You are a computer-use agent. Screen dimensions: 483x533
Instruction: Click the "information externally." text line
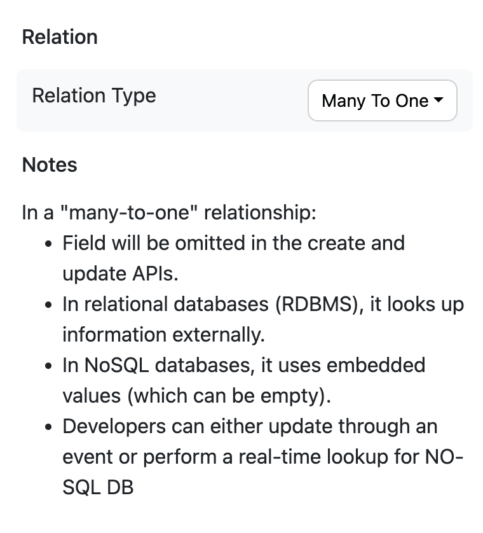click(163, 335)
